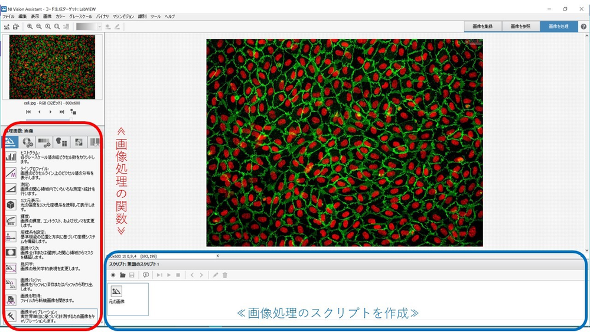Choose the 画像キャリブレーション function icon
The image size is (590, 332).
11,316
